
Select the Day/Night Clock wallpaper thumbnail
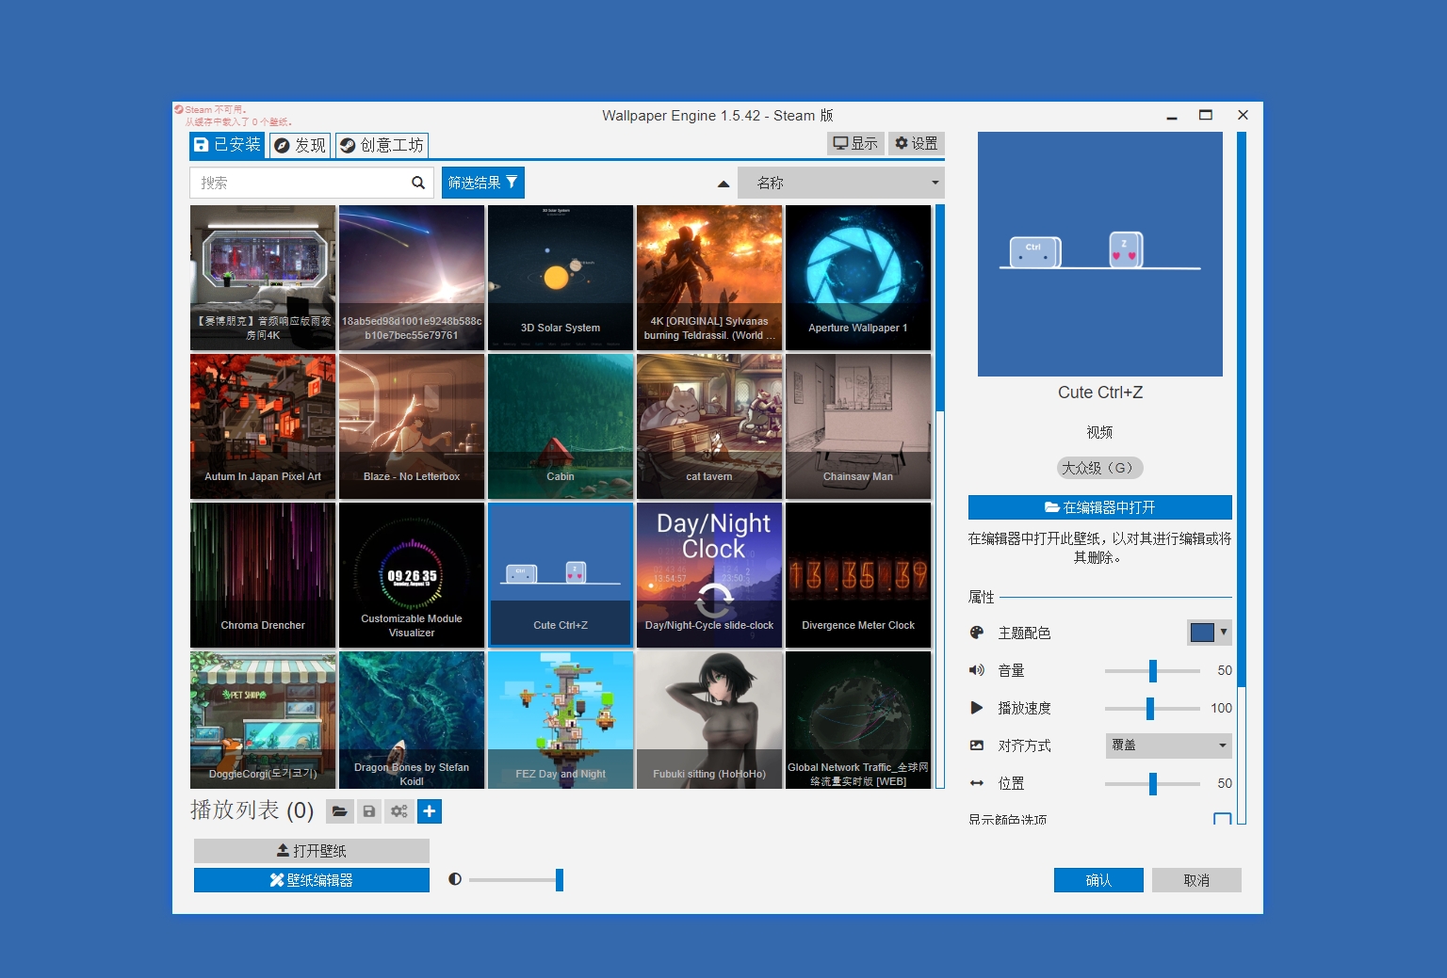pyautogui.click(x=709, y=574)
